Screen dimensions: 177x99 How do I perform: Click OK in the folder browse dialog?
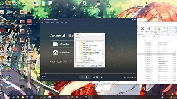pos(93,66)
